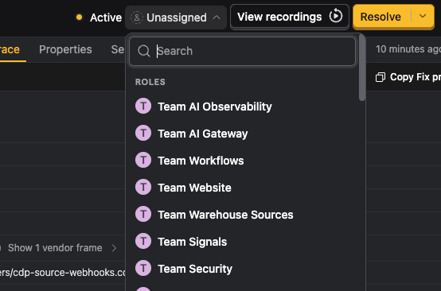Click the copy icon beside Copy Fix

tap(381, 77)
